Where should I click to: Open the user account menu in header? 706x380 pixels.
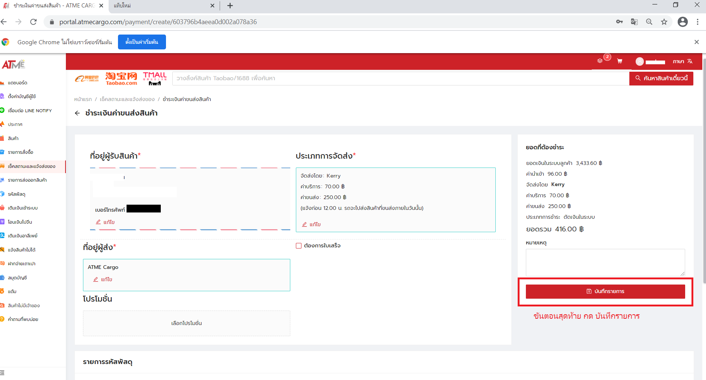coord(651,62)
